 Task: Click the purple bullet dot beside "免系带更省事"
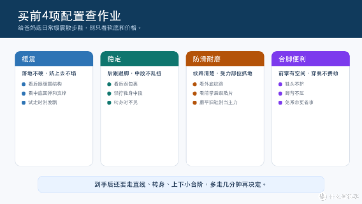[x=280, y=103]
